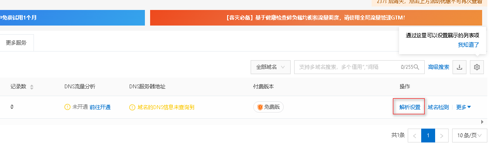
Task: Focus the domain search input field
Action: pyautogui.click(x=359, y=67)
